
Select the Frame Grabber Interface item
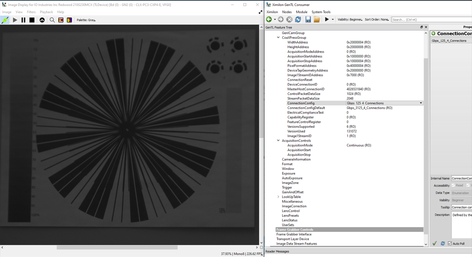[294, 235]
